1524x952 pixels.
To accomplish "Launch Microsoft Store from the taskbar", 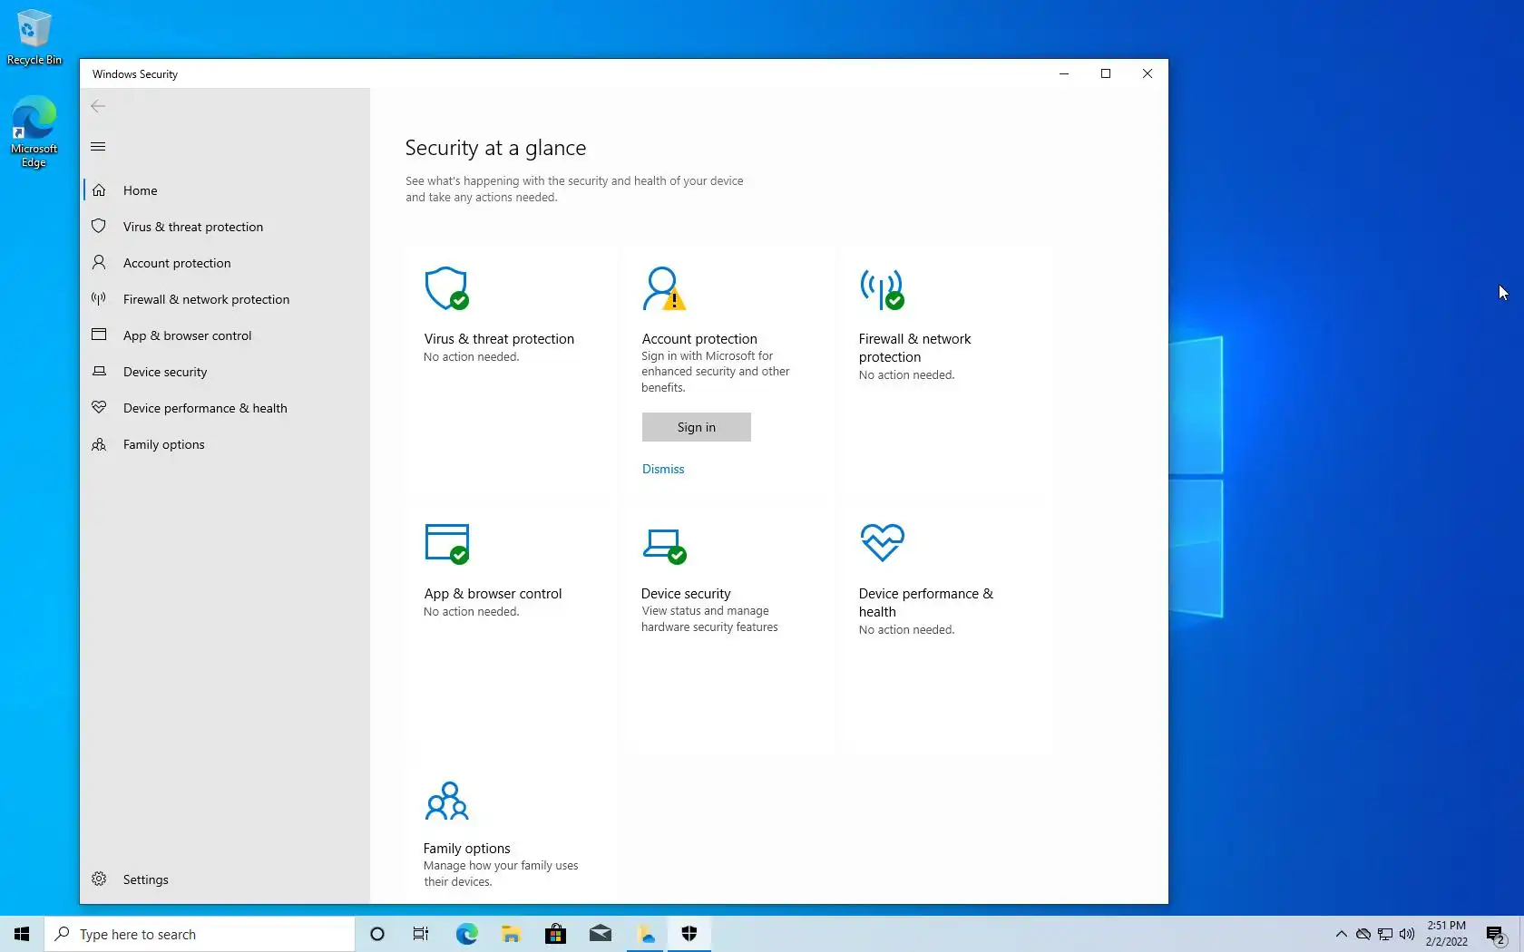I will (555, 934).
